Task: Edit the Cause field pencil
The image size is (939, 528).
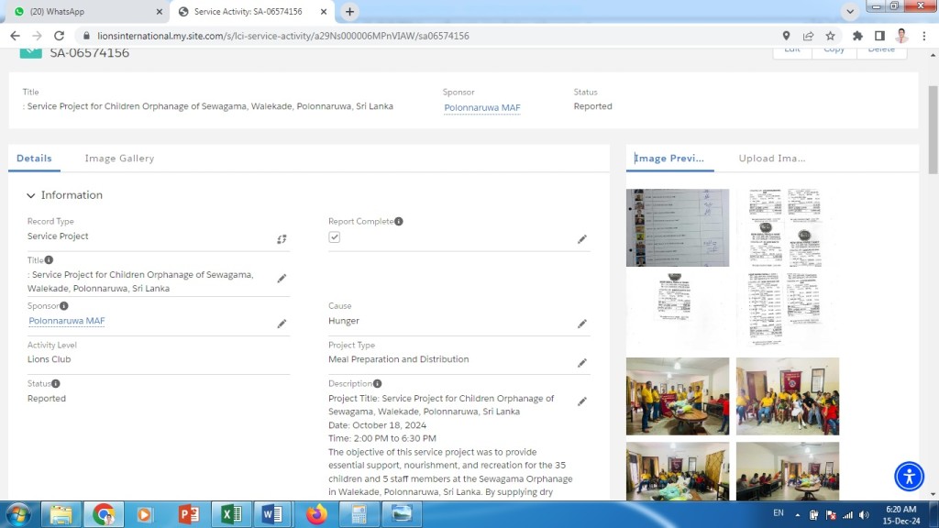Action: point(582,324)
